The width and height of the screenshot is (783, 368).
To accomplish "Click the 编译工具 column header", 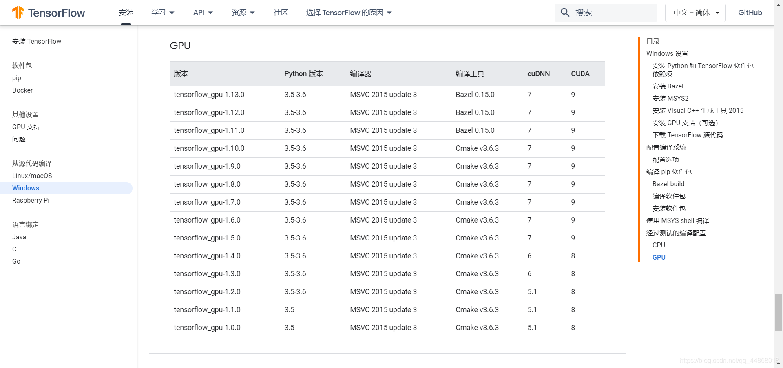I will pyautogui.click(x=470, y=74).
